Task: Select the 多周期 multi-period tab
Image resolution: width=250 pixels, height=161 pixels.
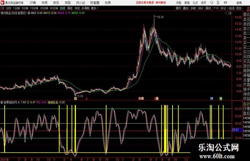Action: [x=85, y=8]
